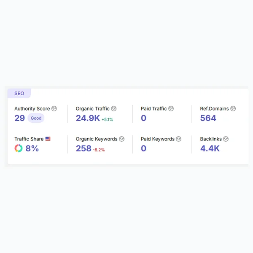This screenshot has width=253, height=253.
Task: Click the Traffic Share donut chart icon
Action: [19, 148]
